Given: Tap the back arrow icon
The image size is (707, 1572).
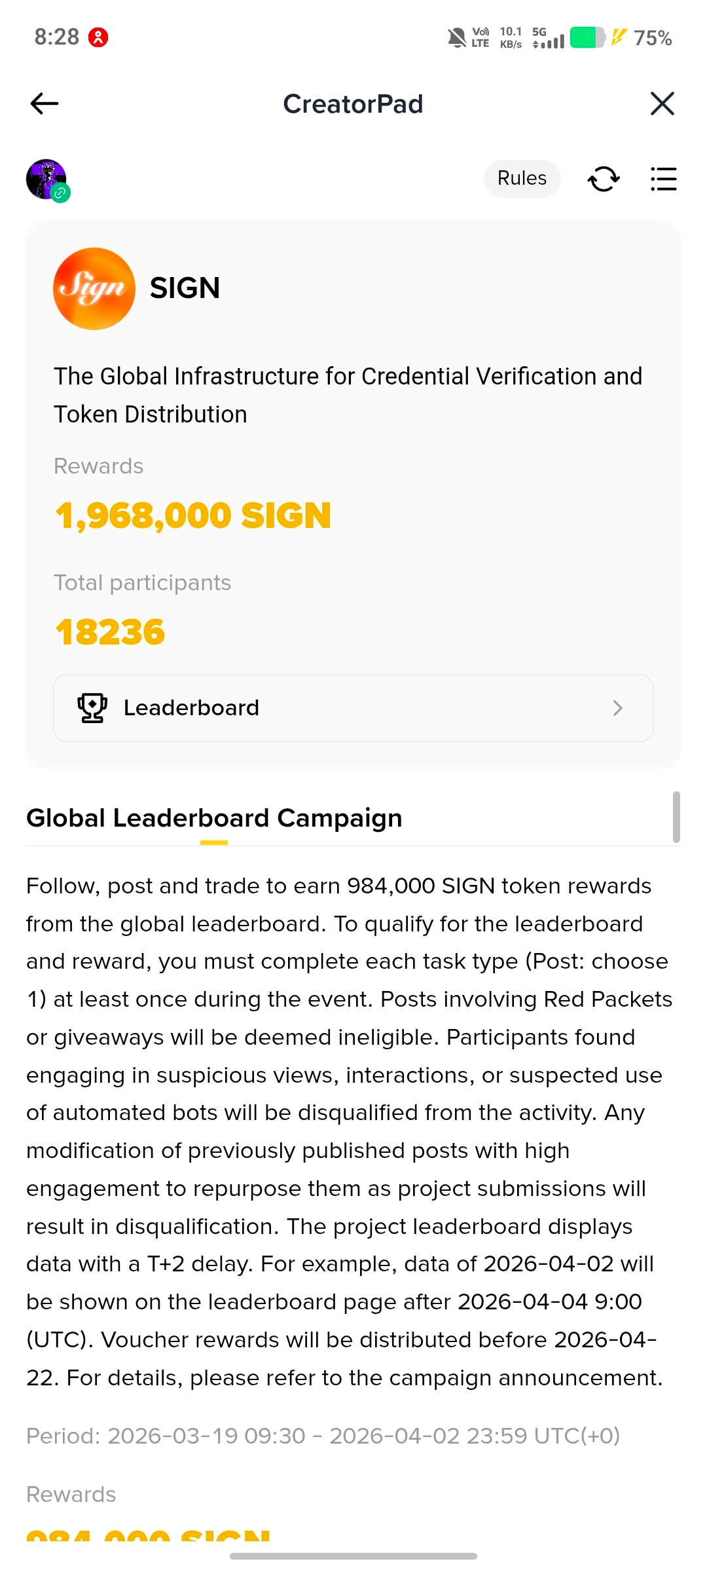Looking at the screenshot, I should point(45,103).
